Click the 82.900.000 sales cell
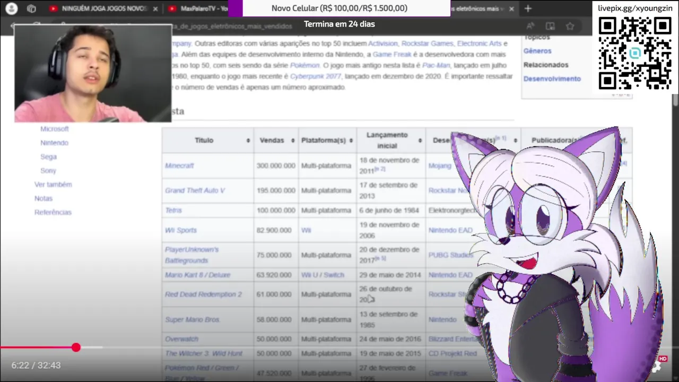The height and width of the screenshot is (382, 679). [x=276, y=230]
